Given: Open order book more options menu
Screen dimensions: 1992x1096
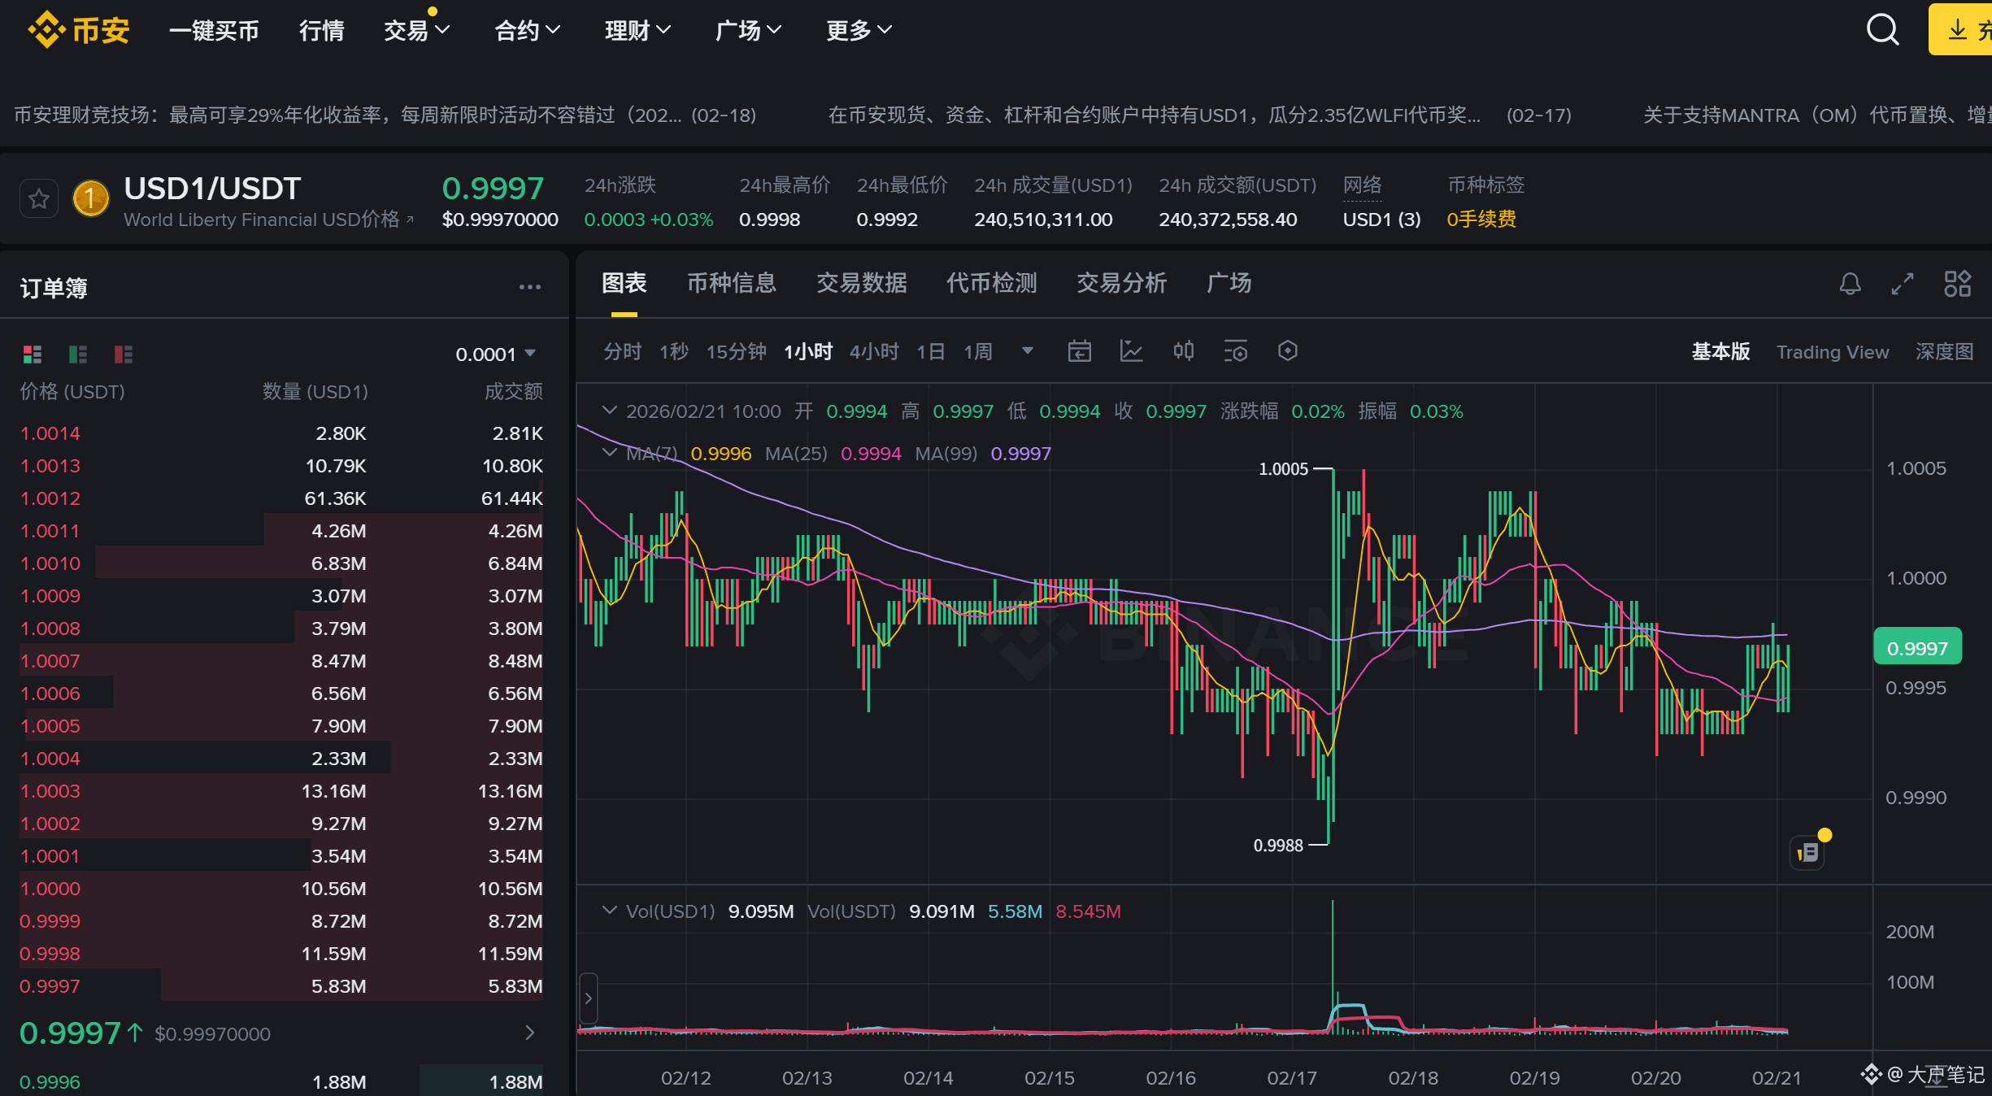Looking at the screenshot, I should click(x=529, y=288).
